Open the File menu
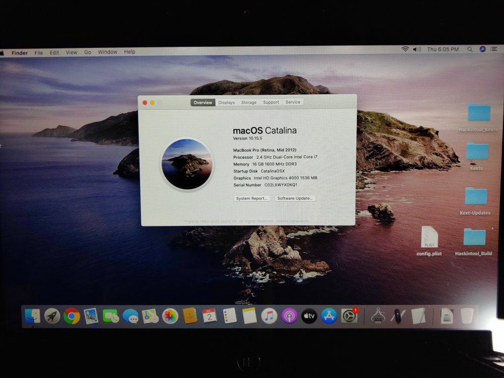504x378 pixels. point(39,53)
